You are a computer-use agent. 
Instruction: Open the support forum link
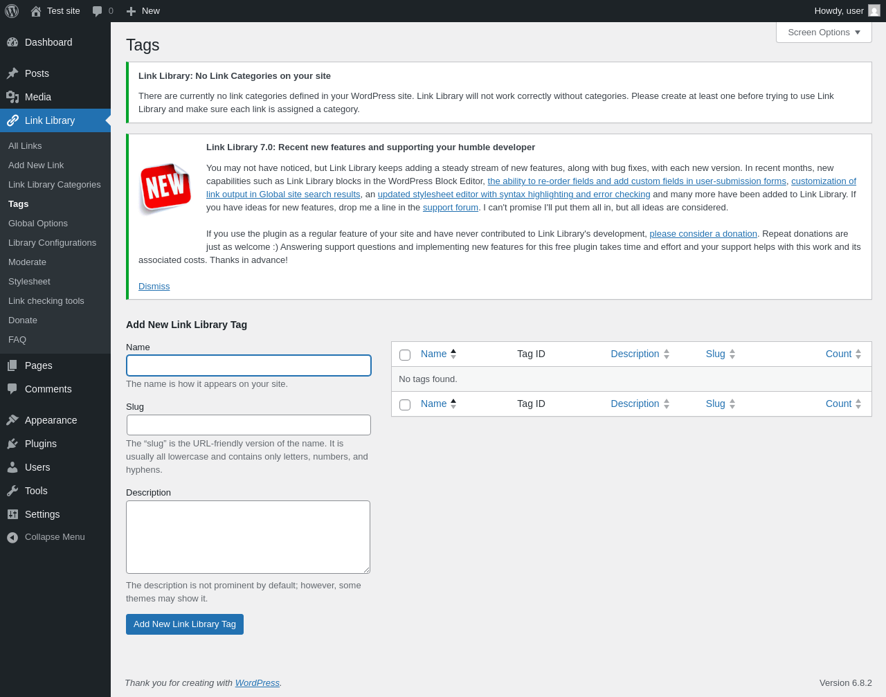(x=451, y=208)
